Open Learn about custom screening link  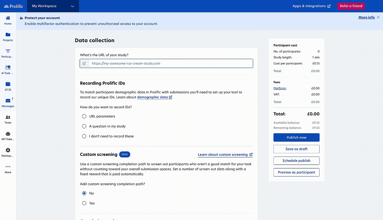(225, 155)
